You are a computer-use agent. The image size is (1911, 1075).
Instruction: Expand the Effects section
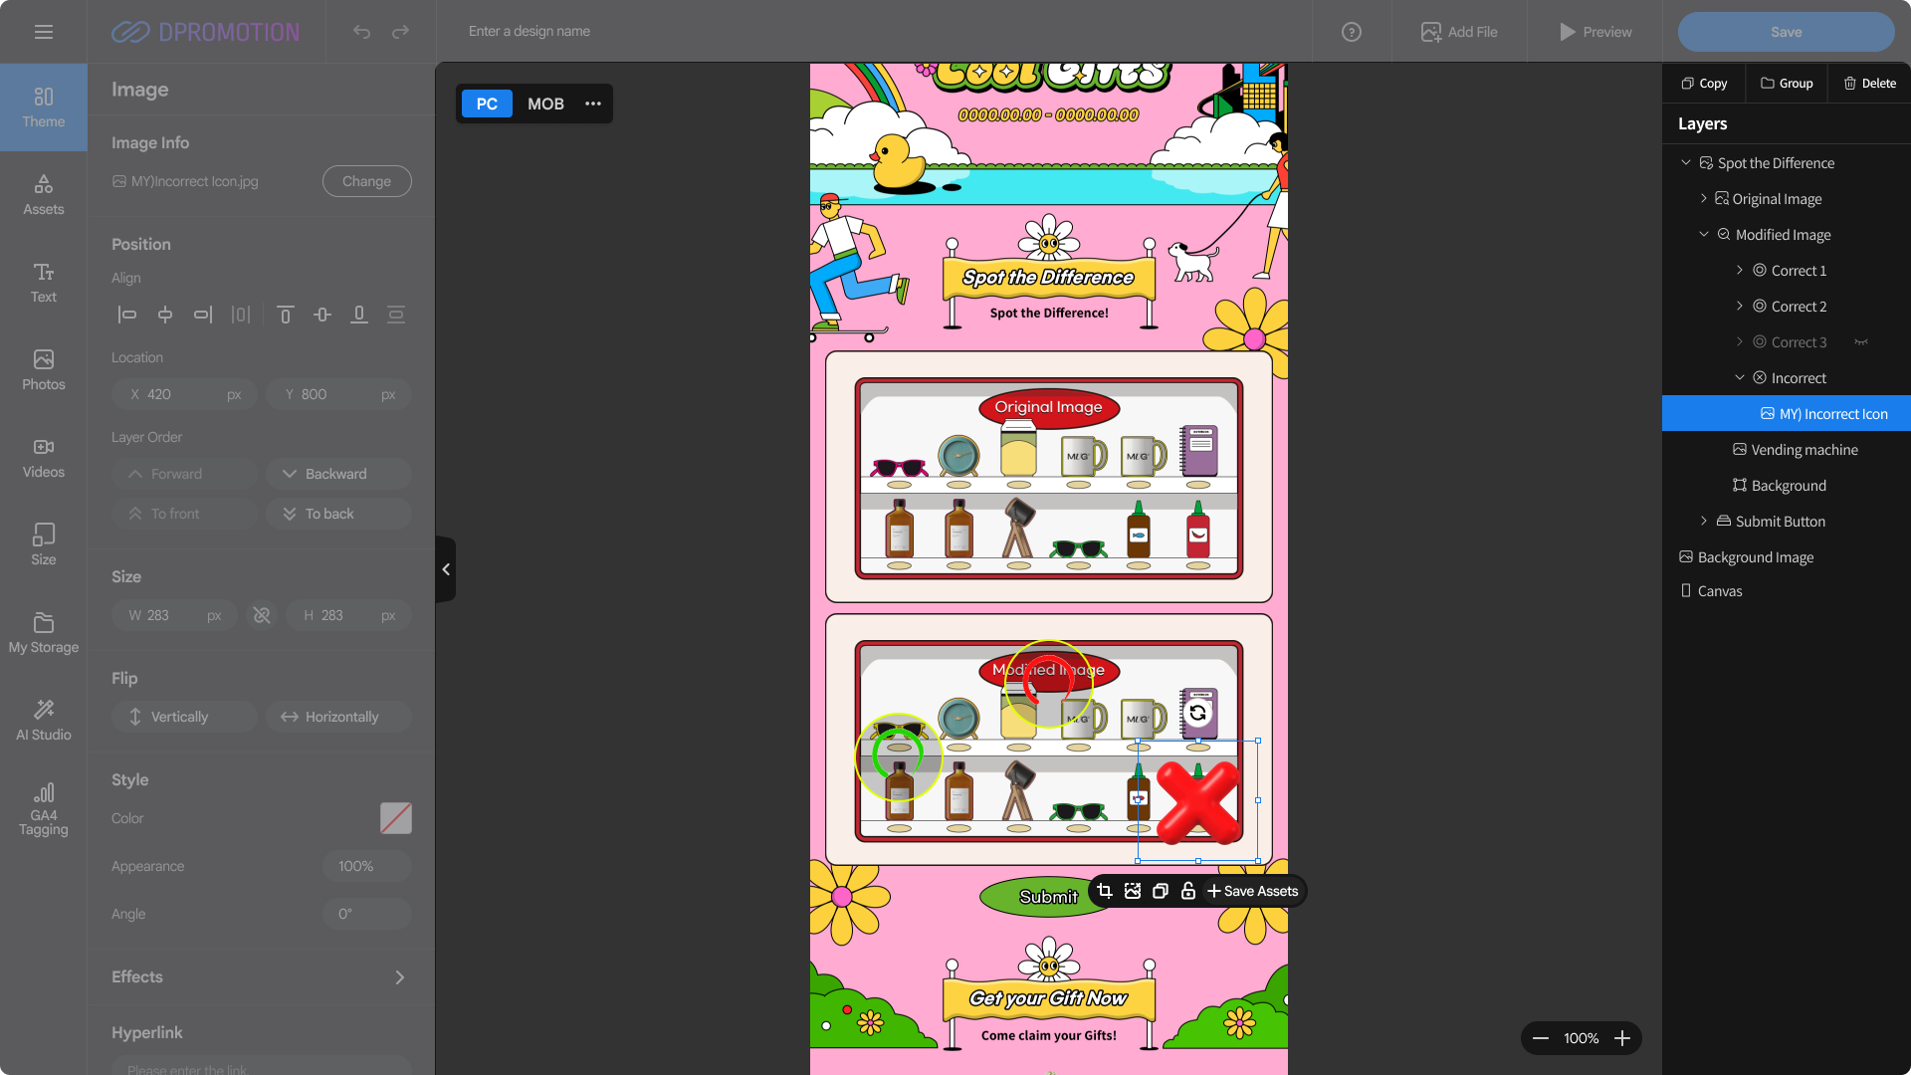[399, 977]
